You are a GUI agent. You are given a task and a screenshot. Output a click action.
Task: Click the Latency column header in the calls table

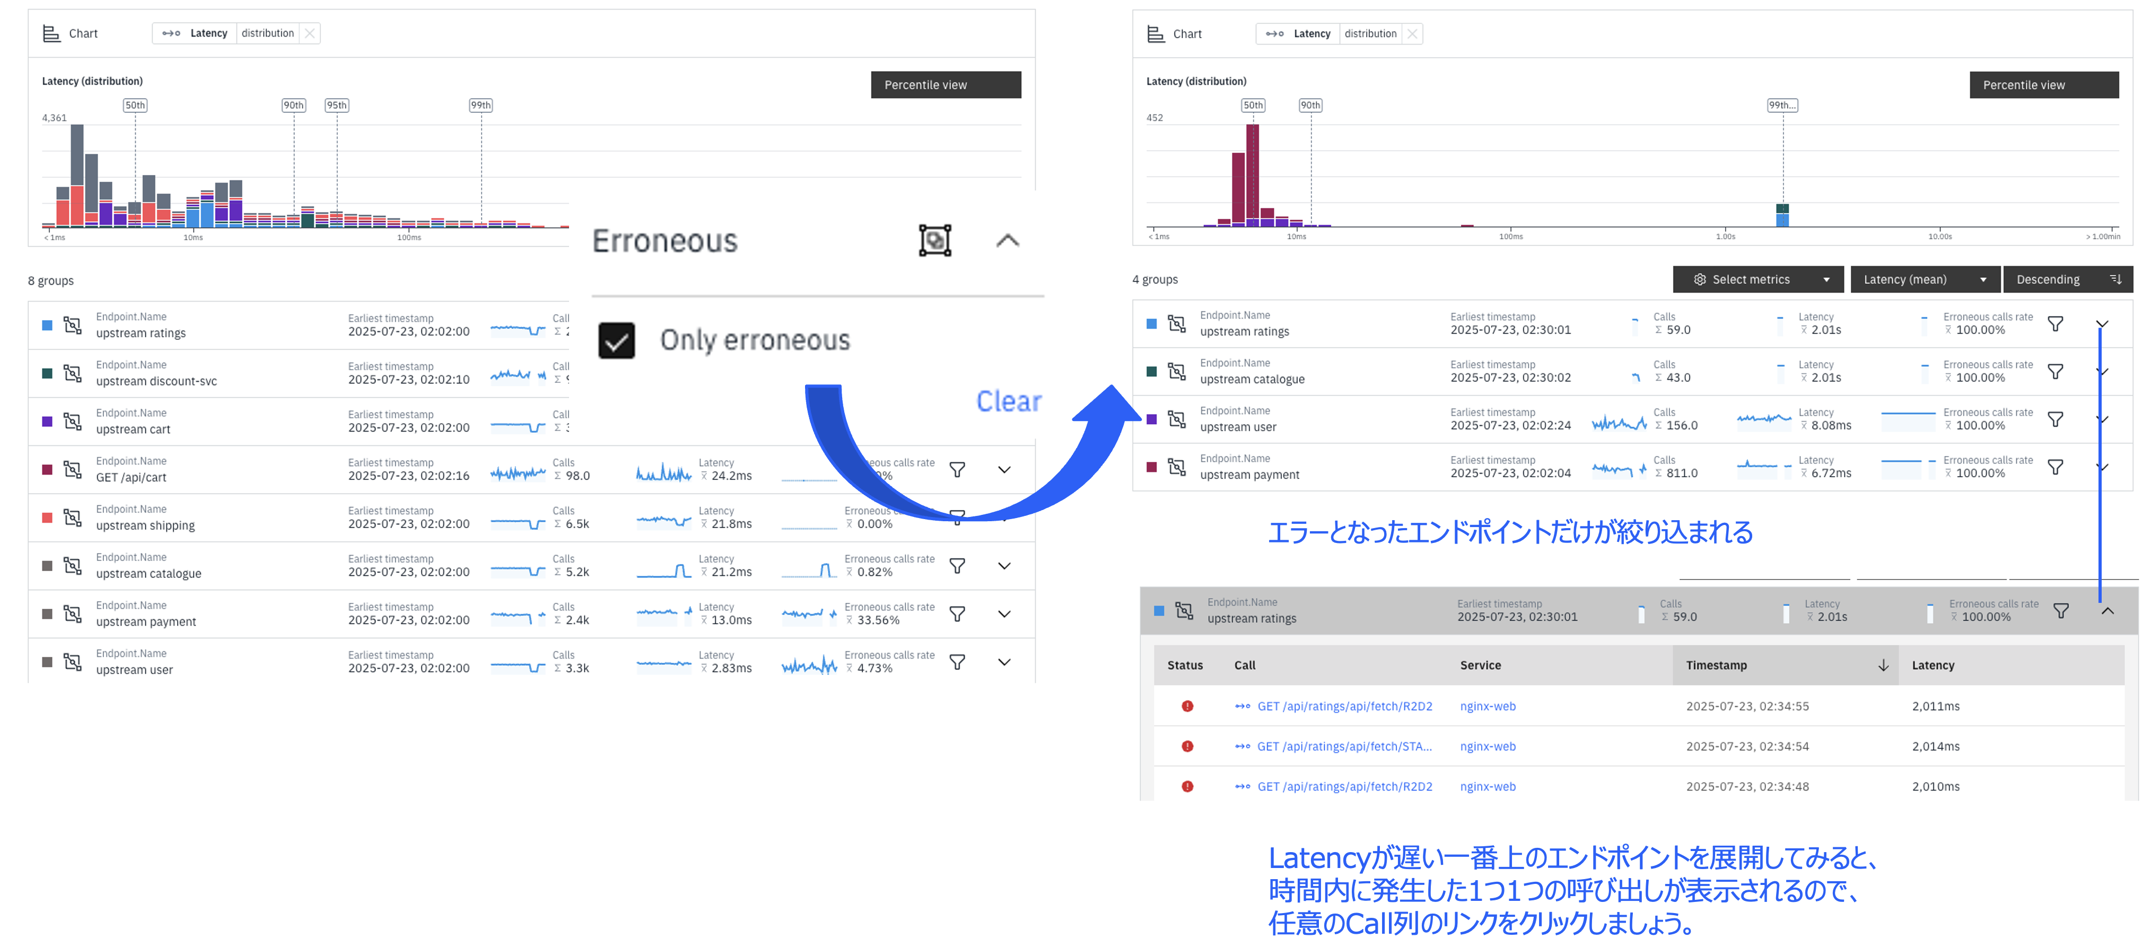1932,665
